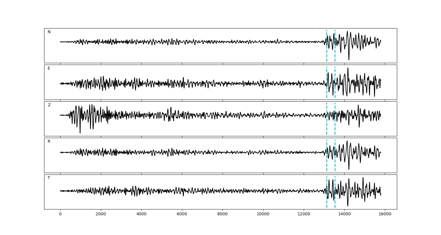The height and width of the screenshot is (235, 441).
Task: Click the 6000 x-axis tick label
Action: tap(182, 214)
